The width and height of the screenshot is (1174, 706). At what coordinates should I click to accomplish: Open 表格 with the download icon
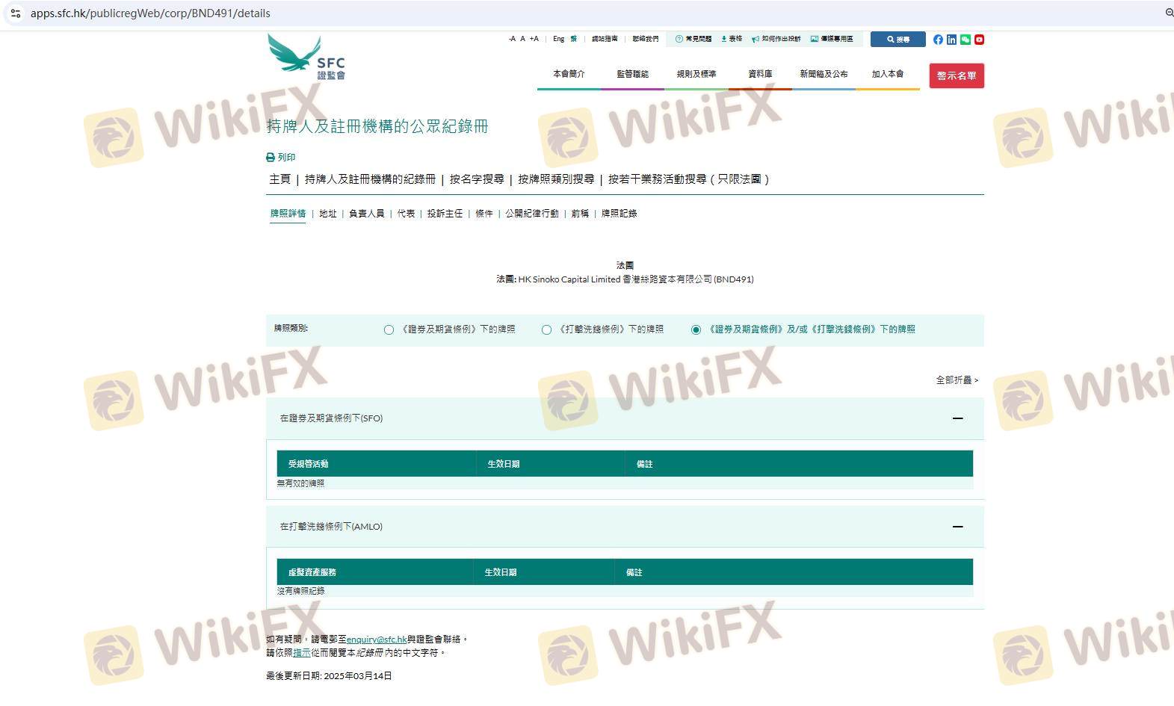pos(731,39)
